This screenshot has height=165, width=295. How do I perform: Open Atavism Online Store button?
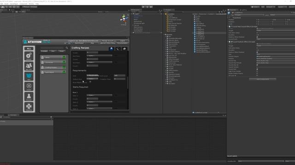coord(107,43)
